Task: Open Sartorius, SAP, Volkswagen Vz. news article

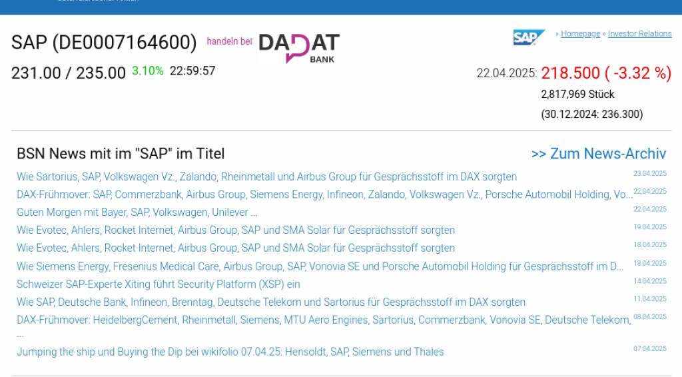Action: tap(266, 177)
